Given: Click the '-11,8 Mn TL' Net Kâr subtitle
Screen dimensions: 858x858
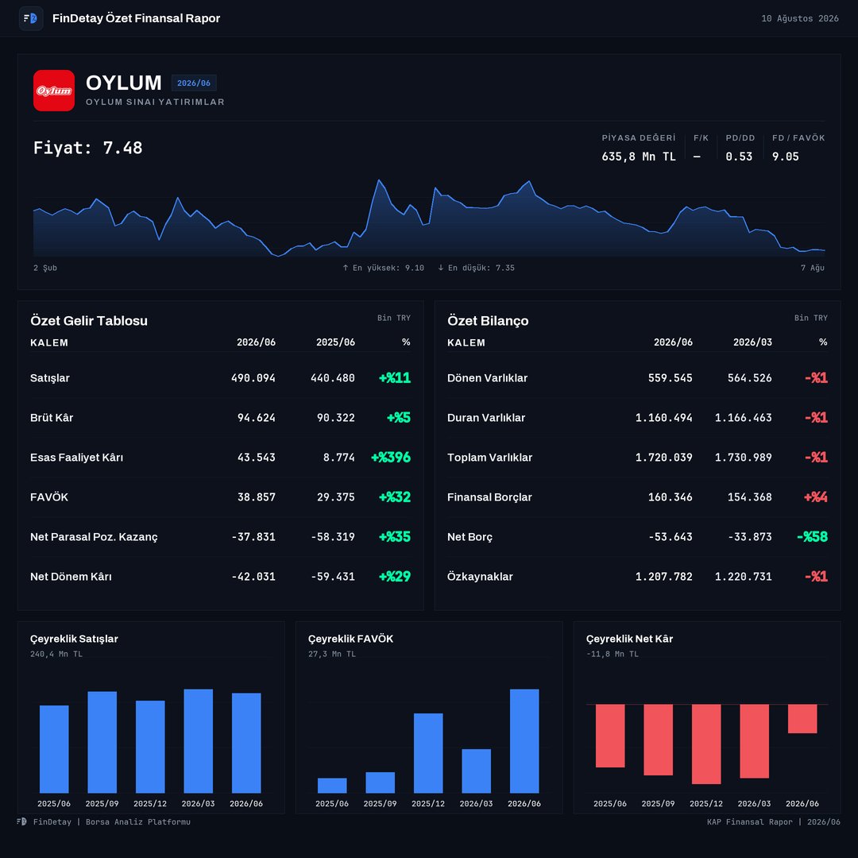Looking at the screenshot, I should 613,654.
